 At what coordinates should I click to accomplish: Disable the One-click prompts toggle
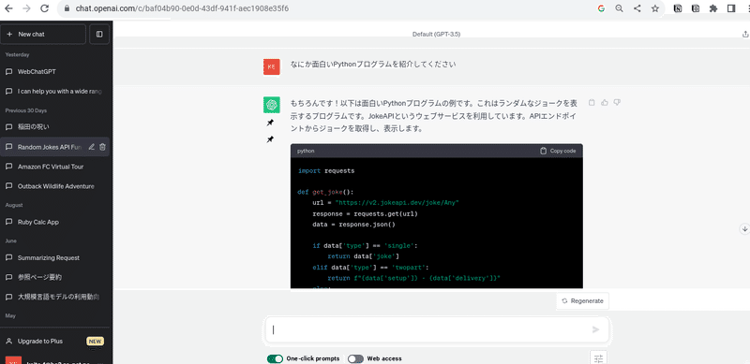(x=275, y=358)
